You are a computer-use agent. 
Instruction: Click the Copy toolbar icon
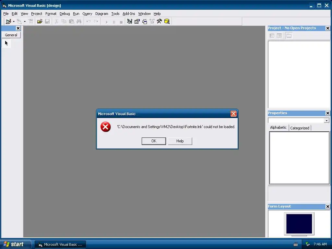pos(64,21)
